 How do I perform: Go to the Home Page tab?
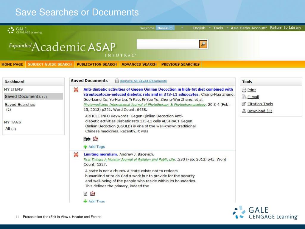coord(13,64)
